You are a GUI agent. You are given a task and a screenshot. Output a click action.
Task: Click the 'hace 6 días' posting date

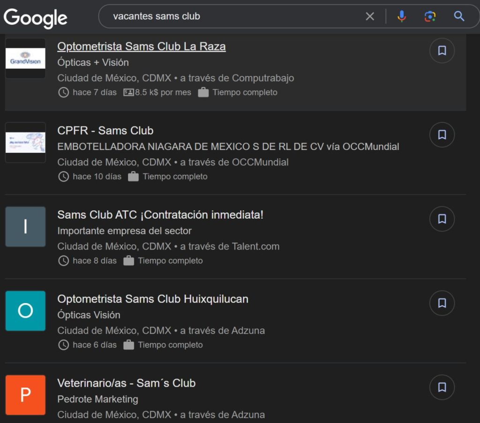[95, 345]
